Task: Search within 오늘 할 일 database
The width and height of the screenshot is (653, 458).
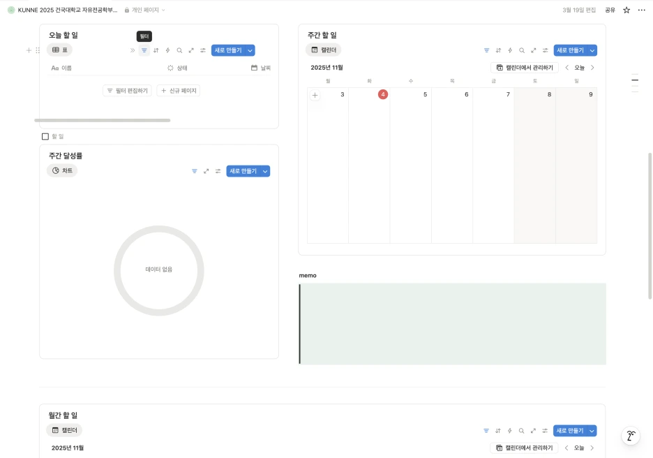Action: point(179,50)
